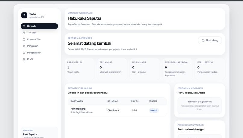The width and height of the screenshot is (243, 138).
Task: Go to Tim Saya page
Action: [39, 33]
